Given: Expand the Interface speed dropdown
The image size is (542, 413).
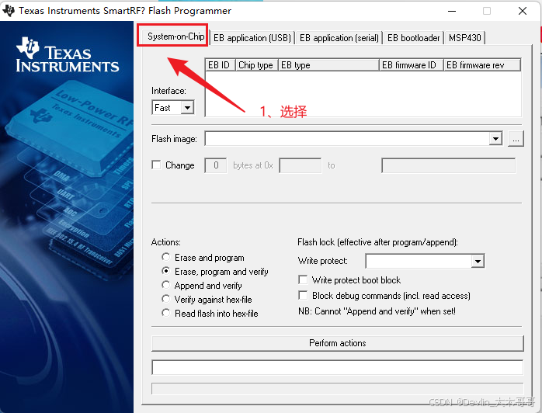Looking at the screenshot, I should click(187, 107).
